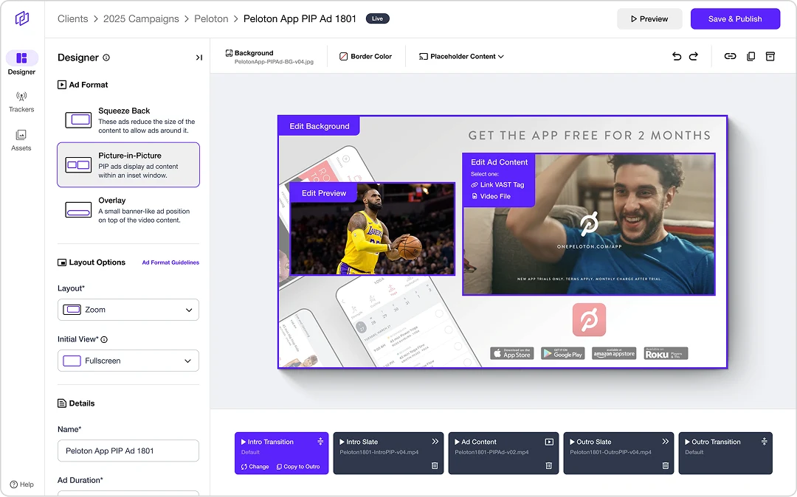Click the Edit Background button
This screenshot has height=497, width=797.
click(x=320, y=126)
